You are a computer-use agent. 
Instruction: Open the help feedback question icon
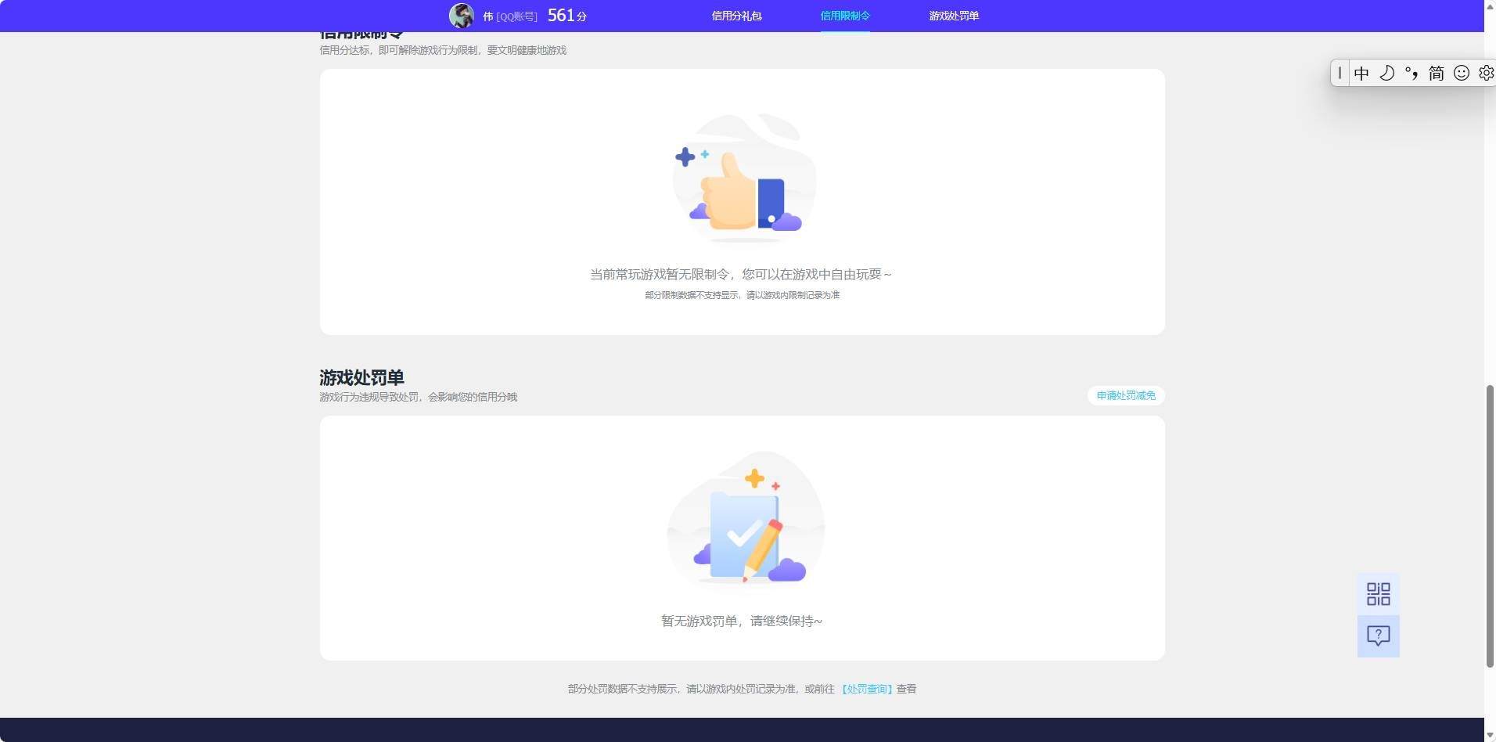pyautogui.click(x=1378, y=636)
